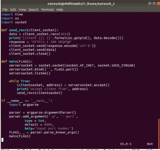160x150 pixels.
Task: Click the 'parser.parse_known_args()' line
Action: [44, 132]
